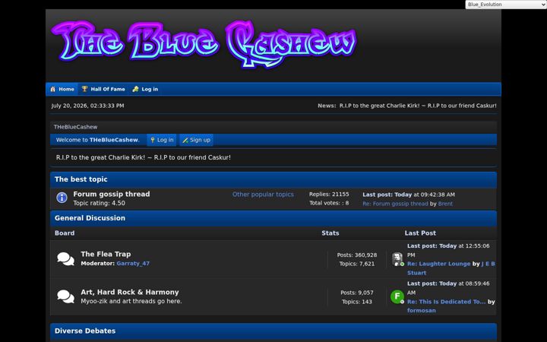Image resolution: width=547 pixels, height=342 pixels.
Task: View Brent's profile link
Action: pyautogui.click(x=445, y=204)
